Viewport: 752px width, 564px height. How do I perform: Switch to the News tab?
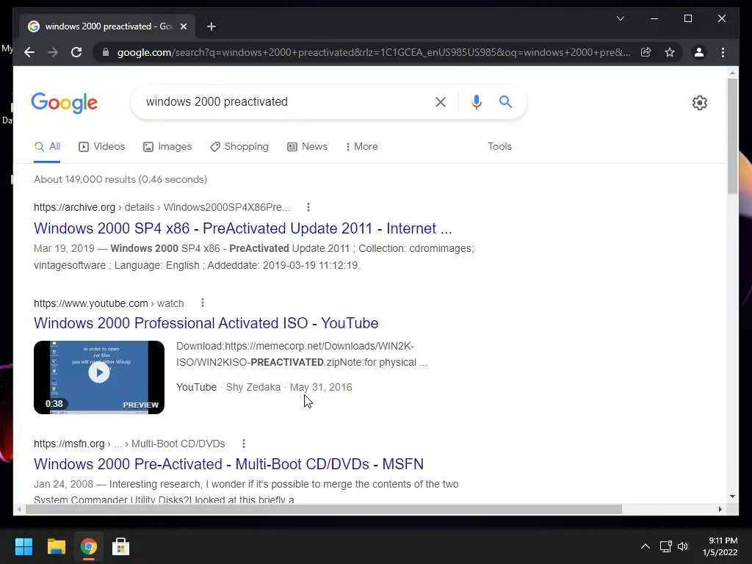point(307,147)
